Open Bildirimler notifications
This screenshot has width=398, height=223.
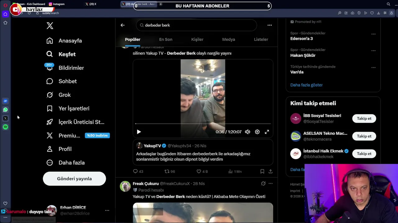[65, 68]
